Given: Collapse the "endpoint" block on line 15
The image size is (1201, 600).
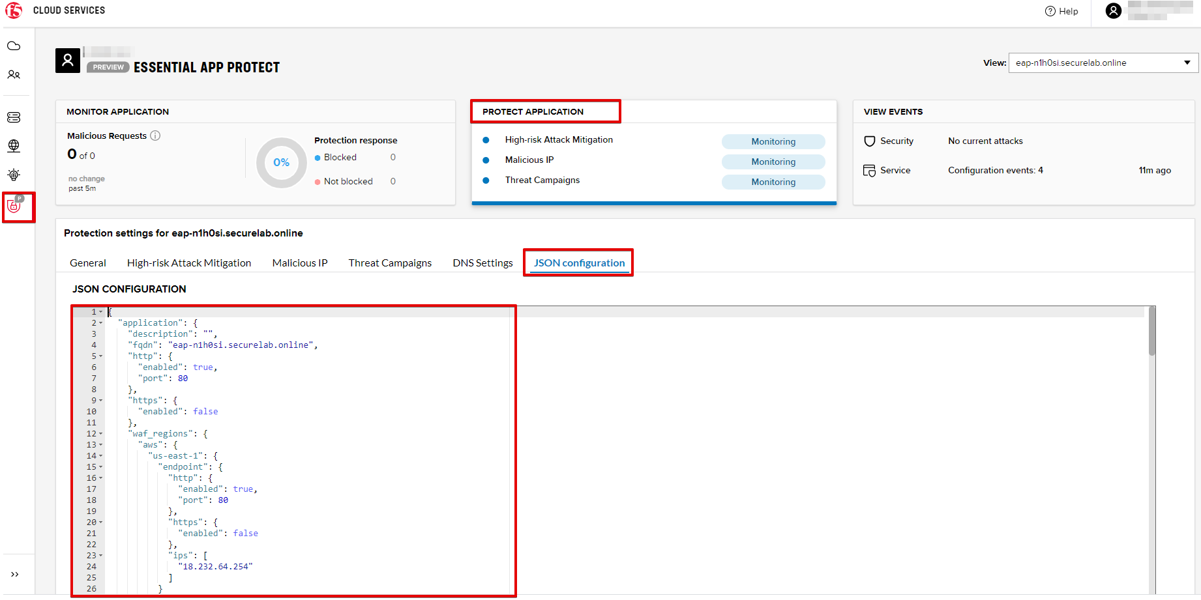Looking at the screenshot, I should [x=100, y=467].
